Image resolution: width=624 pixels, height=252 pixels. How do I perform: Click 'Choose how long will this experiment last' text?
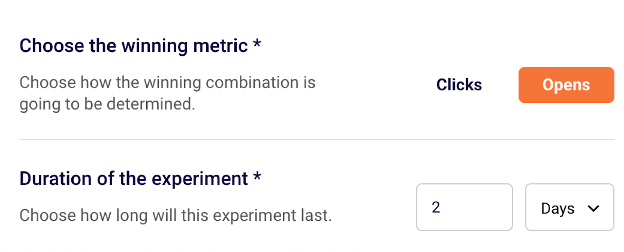(x=175, y=215)
